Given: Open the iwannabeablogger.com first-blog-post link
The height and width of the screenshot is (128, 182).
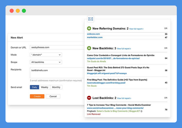Looking at the screenshot, I should tap(106, 83).
